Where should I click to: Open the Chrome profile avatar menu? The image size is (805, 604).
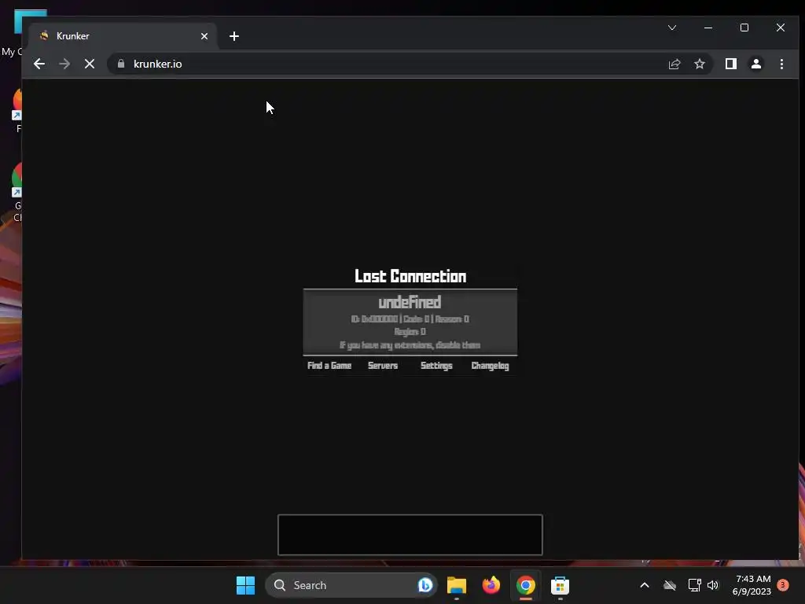click(755, 64)
